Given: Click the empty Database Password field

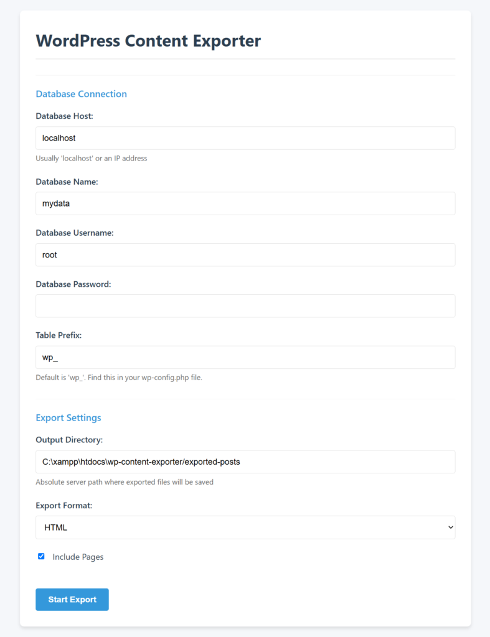Looking at the screenshot, I should pyautogui.click(x=245, y=306).
